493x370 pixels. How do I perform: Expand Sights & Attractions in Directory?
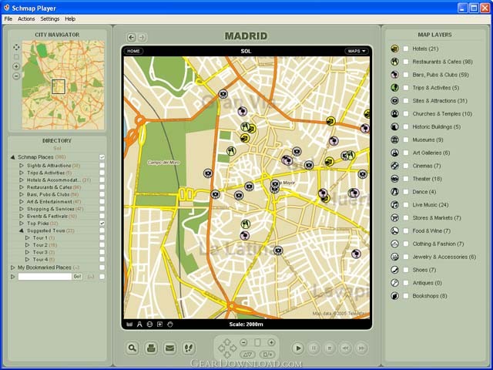[22, 166]
